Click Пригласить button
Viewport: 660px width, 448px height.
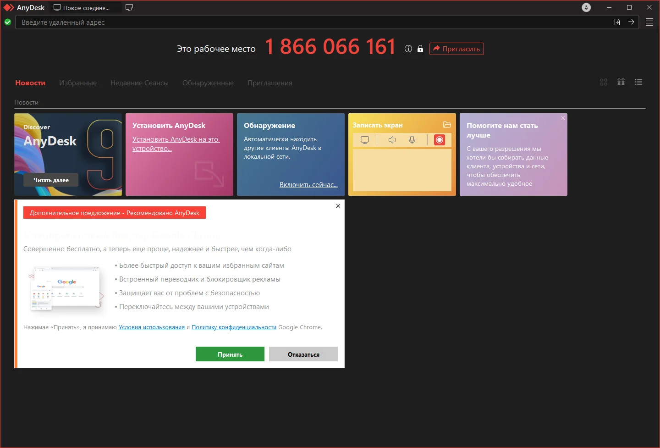point(456,49)
